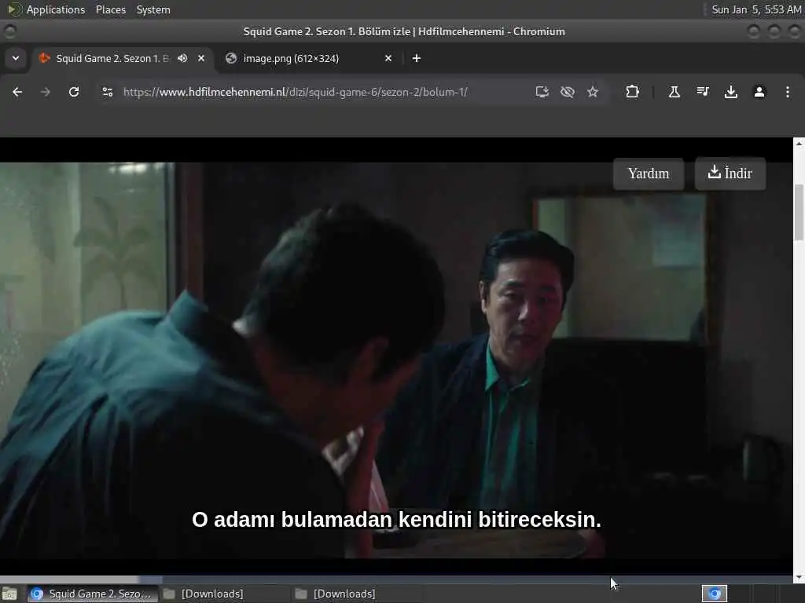
Task: Expand the tab search dropdown
Action: click(x=16, y=58)
